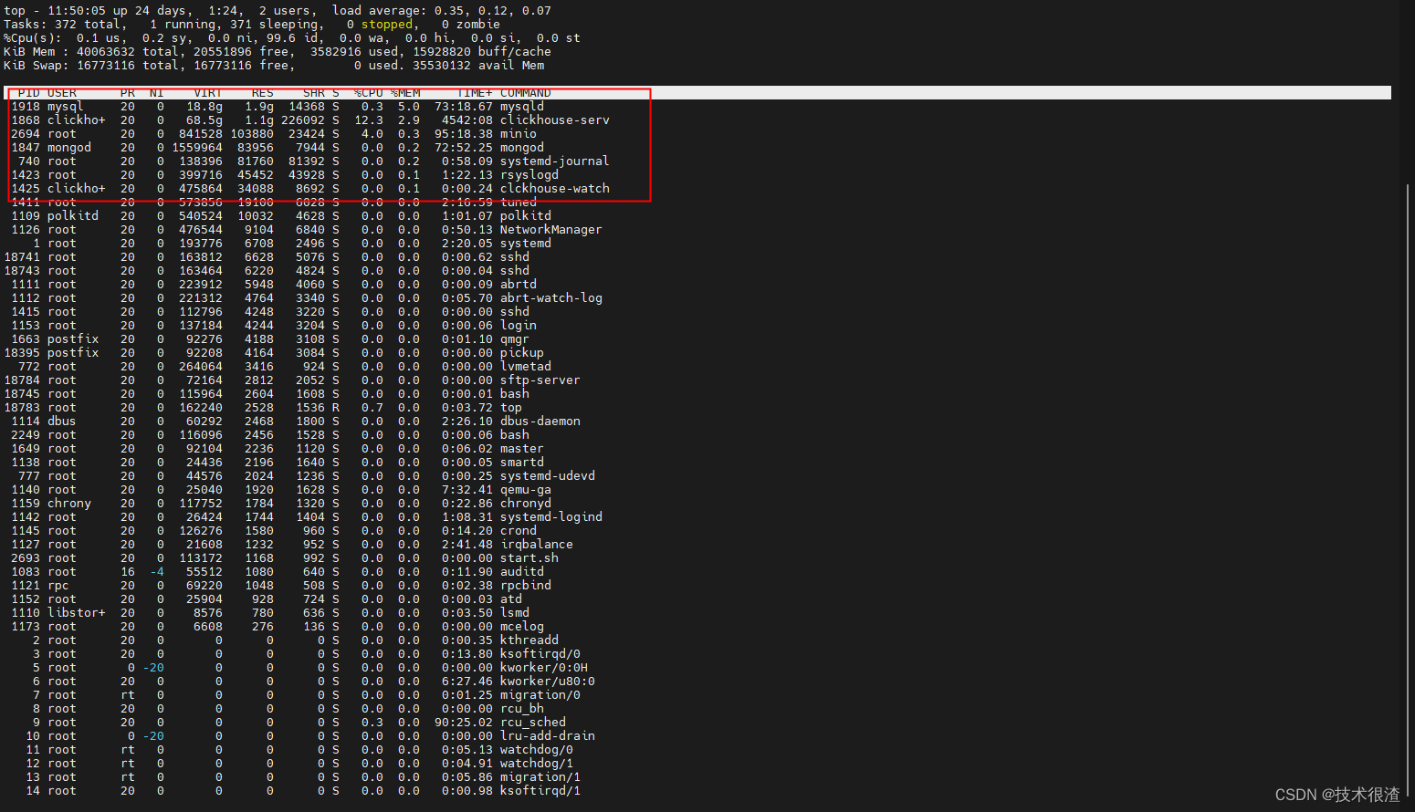Select the start.sh command text

529,558
